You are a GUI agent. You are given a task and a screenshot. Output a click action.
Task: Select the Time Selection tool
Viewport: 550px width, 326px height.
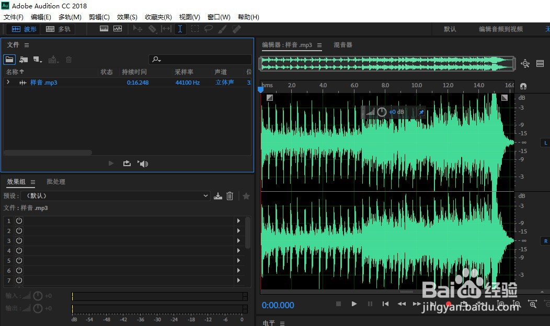click(180, 29)
